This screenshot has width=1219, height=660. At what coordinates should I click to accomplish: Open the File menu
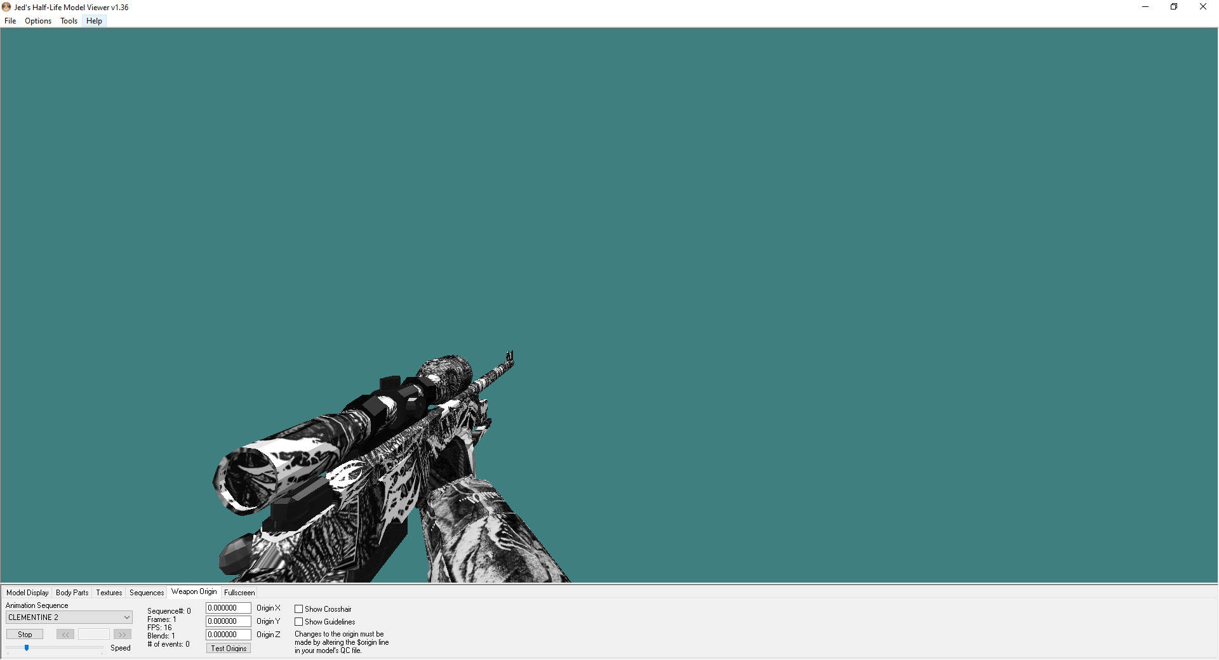10,21
